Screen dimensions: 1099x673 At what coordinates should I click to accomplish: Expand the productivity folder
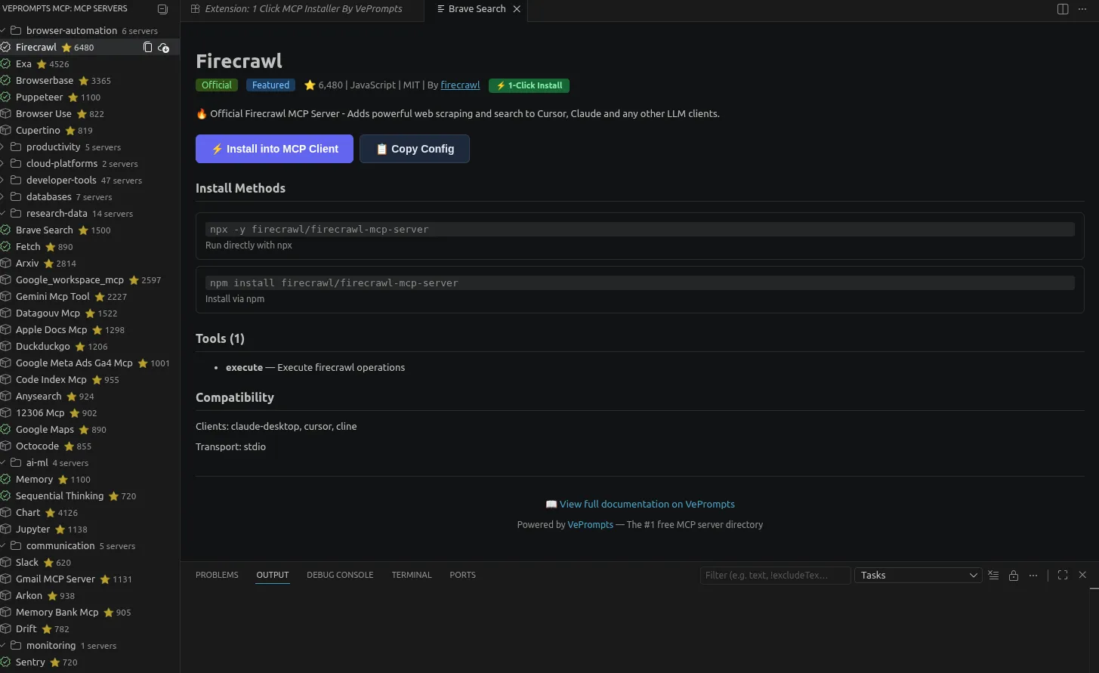[90, 147]
